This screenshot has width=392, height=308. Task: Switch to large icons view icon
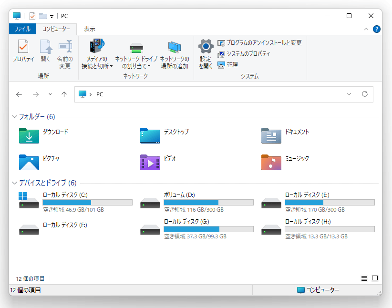pyautogui.click(x=375, y=278)
